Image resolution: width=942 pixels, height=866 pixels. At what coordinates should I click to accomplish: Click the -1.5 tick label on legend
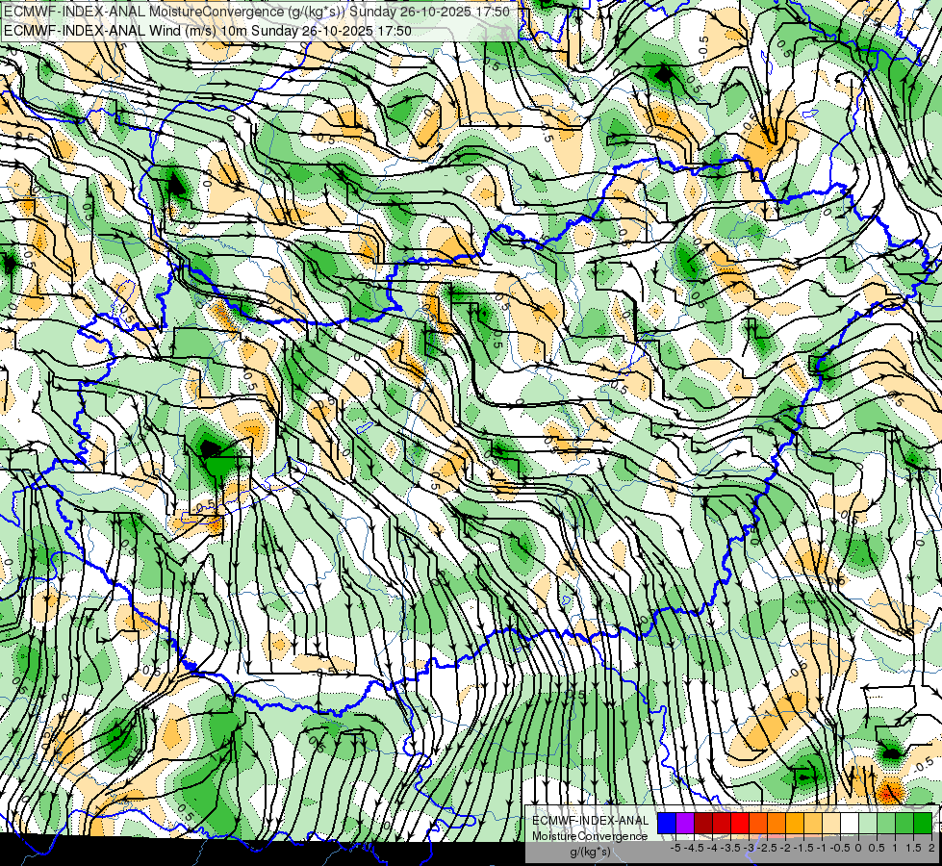[x=803, y=848]
